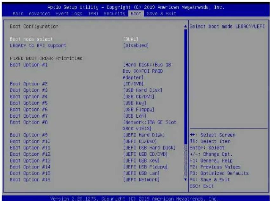Click the scrollbar up arrow
Image resolution: width=270 pixels, height=201 pixels.
click(x=186, y=27)
